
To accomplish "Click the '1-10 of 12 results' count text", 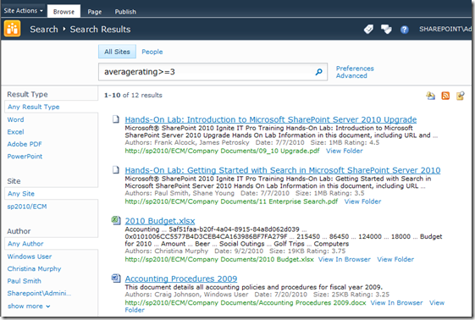I will pos(133,95).
